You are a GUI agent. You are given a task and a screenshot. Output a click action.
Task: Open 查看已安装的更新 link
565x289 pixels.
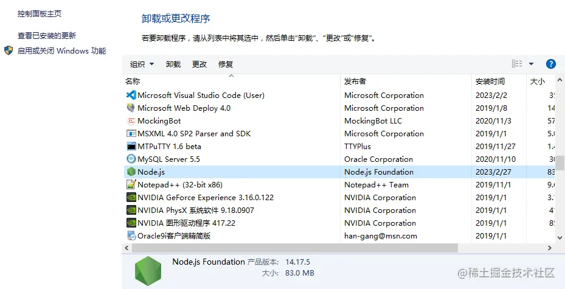pyautogui.click(x=47, y=36)
